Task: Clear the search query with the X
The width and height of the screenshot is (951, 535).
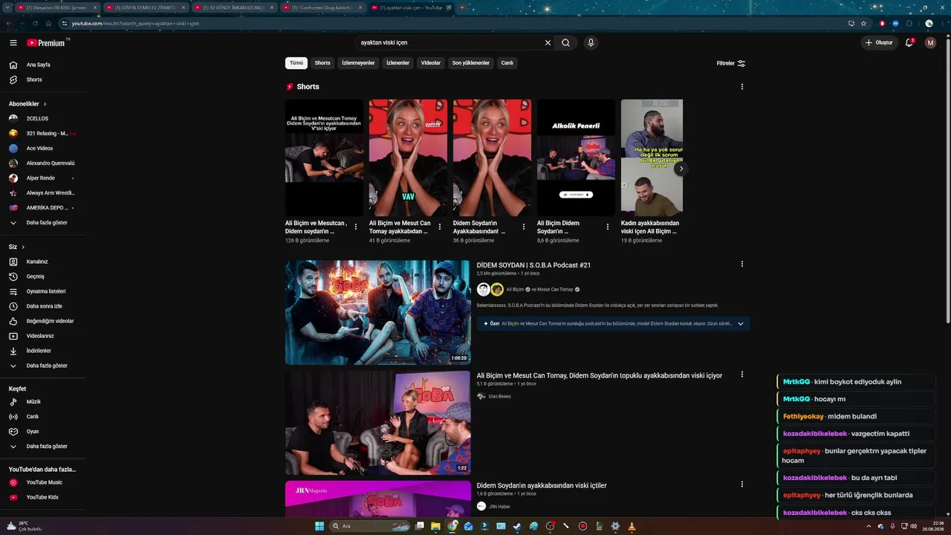Action: (x=548, y=43)
